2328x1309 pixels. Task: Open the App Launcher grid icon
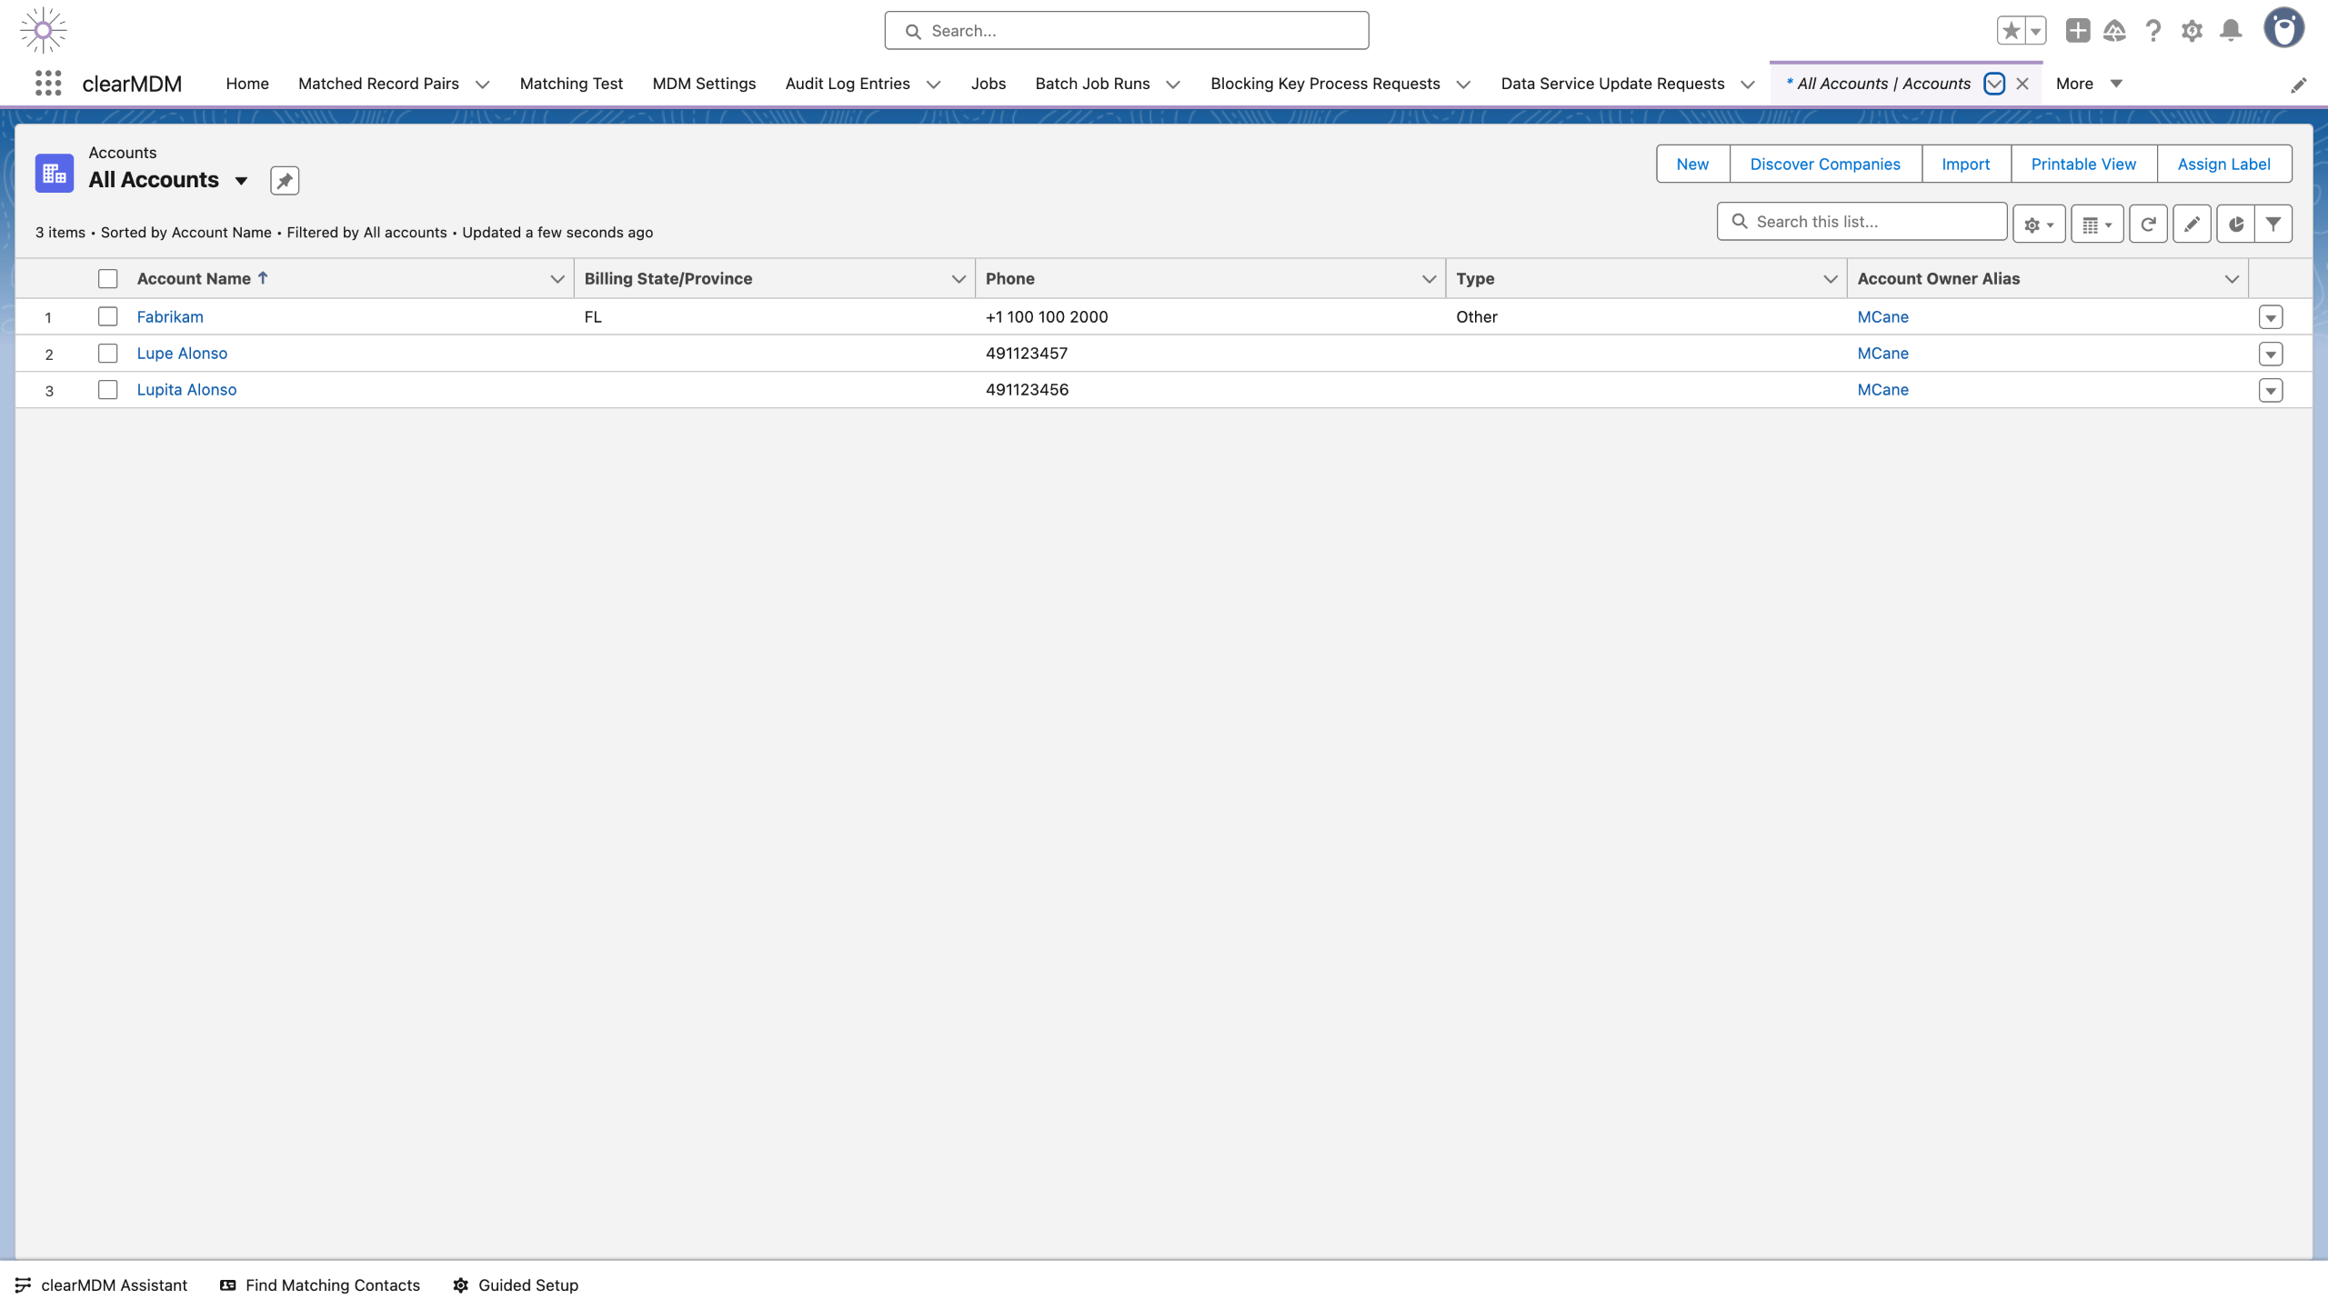click(47, 83)
